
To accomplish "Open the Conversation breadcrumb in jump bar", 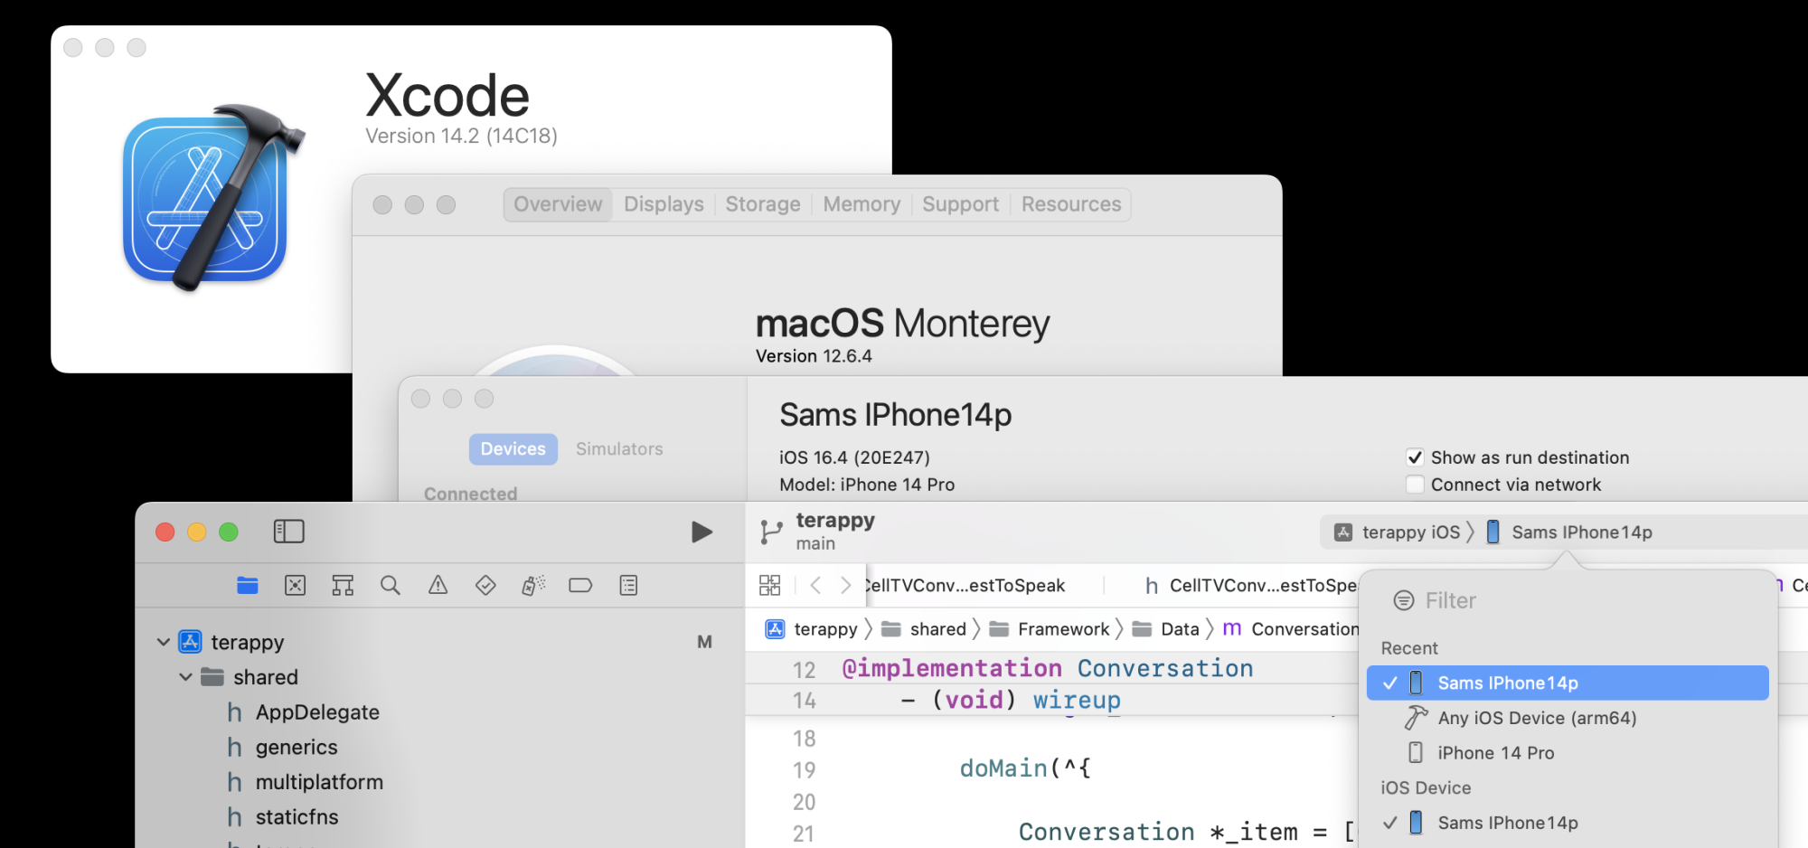I will pyautogui.click(x=1290, y=629).
